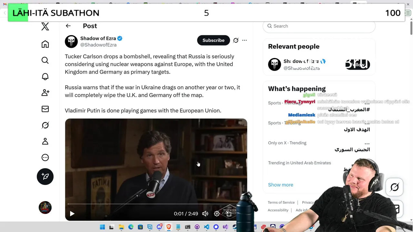Open the post's three-dot more menu
Viewport: 413px width, 232px height.
tap(245, 40)
